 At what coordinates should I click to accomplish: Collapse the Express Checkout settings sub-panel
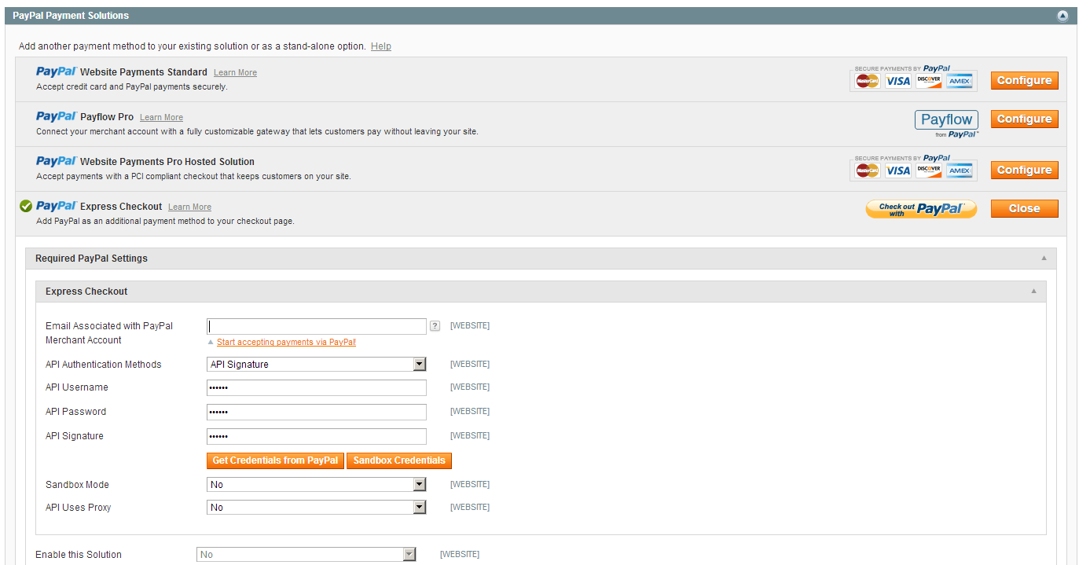(1033, 292)
